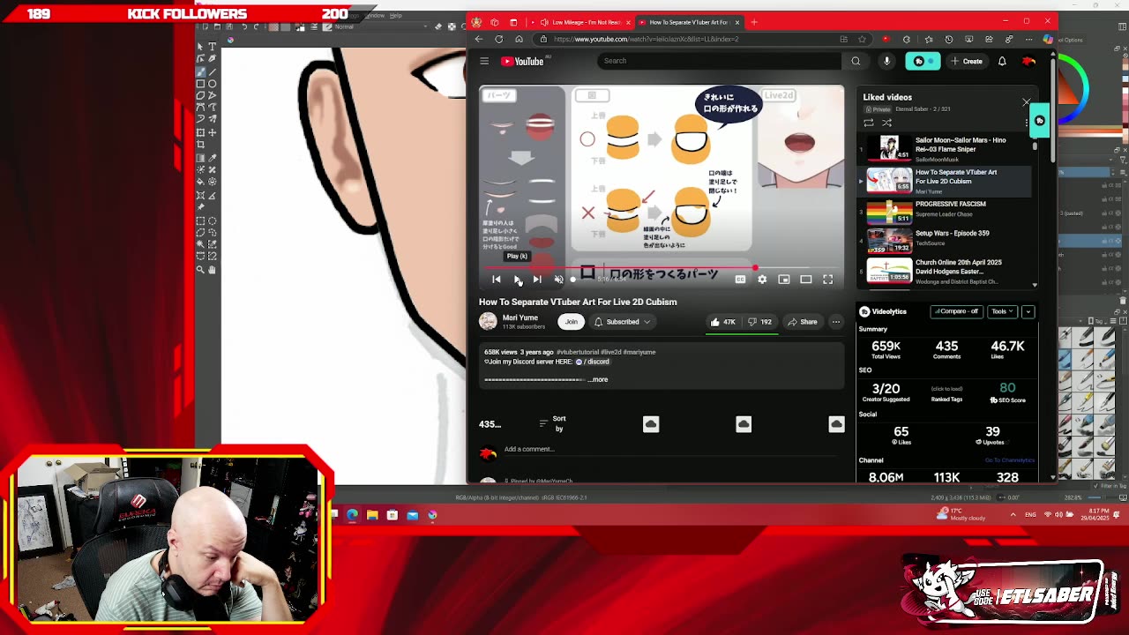This screenshot has width=1129, height=635.
Task: Start voice search with the microphone icon
Action: point(886,61)
